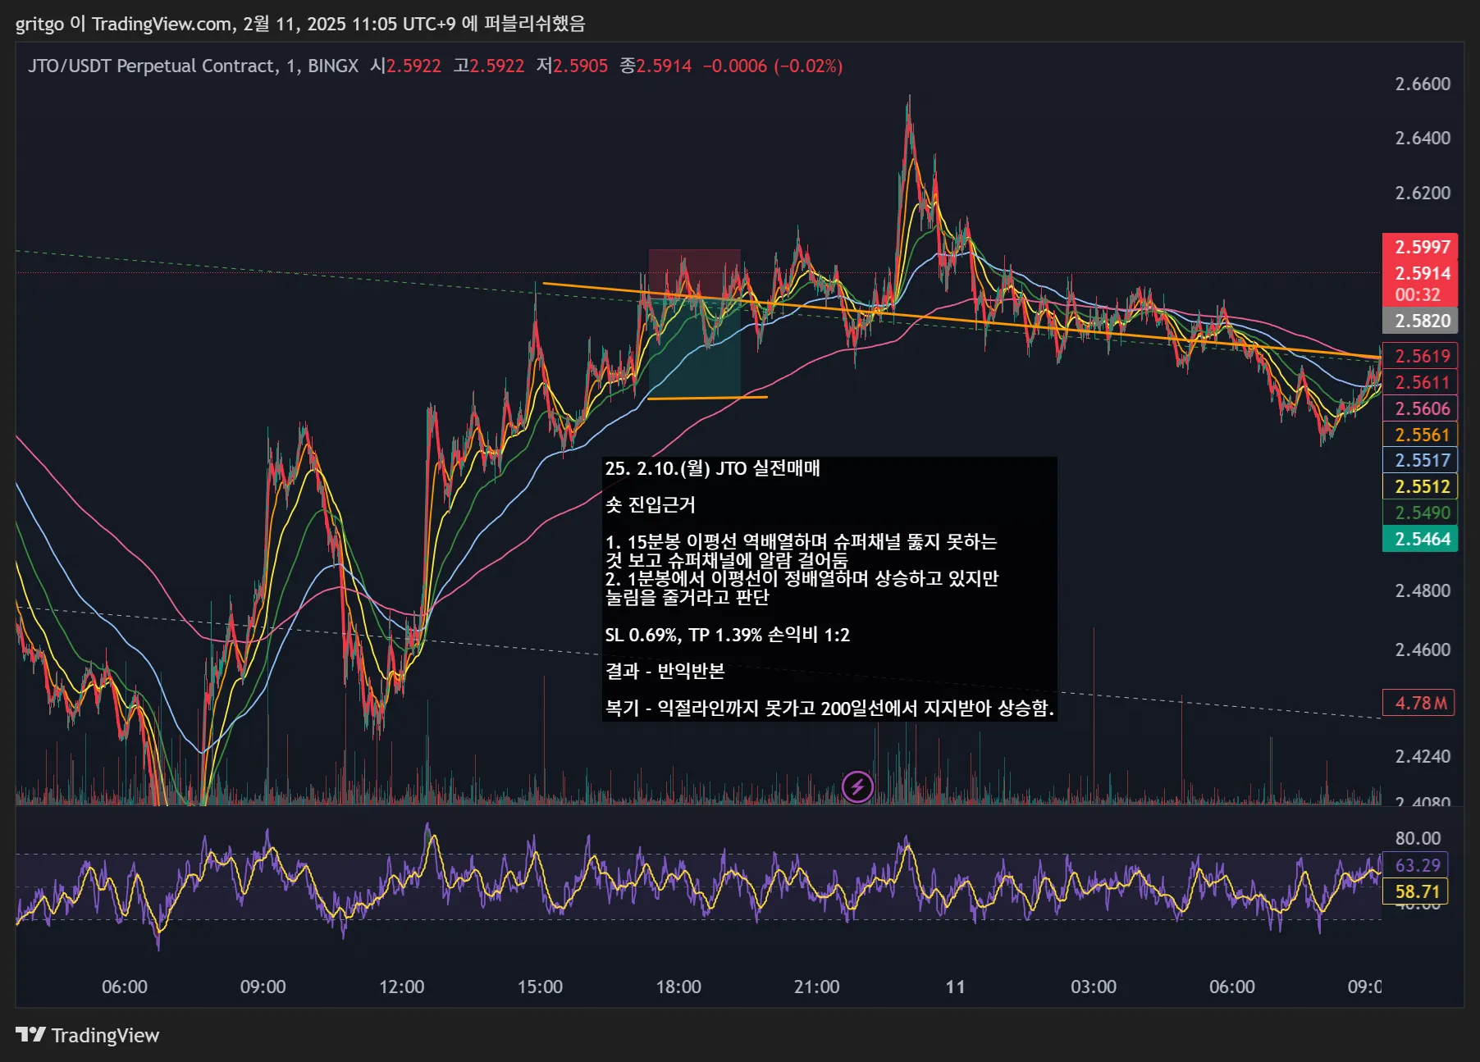1480x1062 pixels.
Task: Click the note line '결과 - 반익반본'
Action: (x=665, y=671)
